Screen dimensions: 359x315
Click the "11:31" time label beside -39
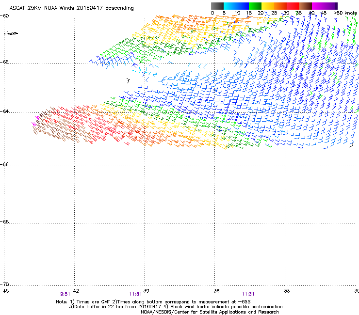pyautogui.click(x=135, y=294)
